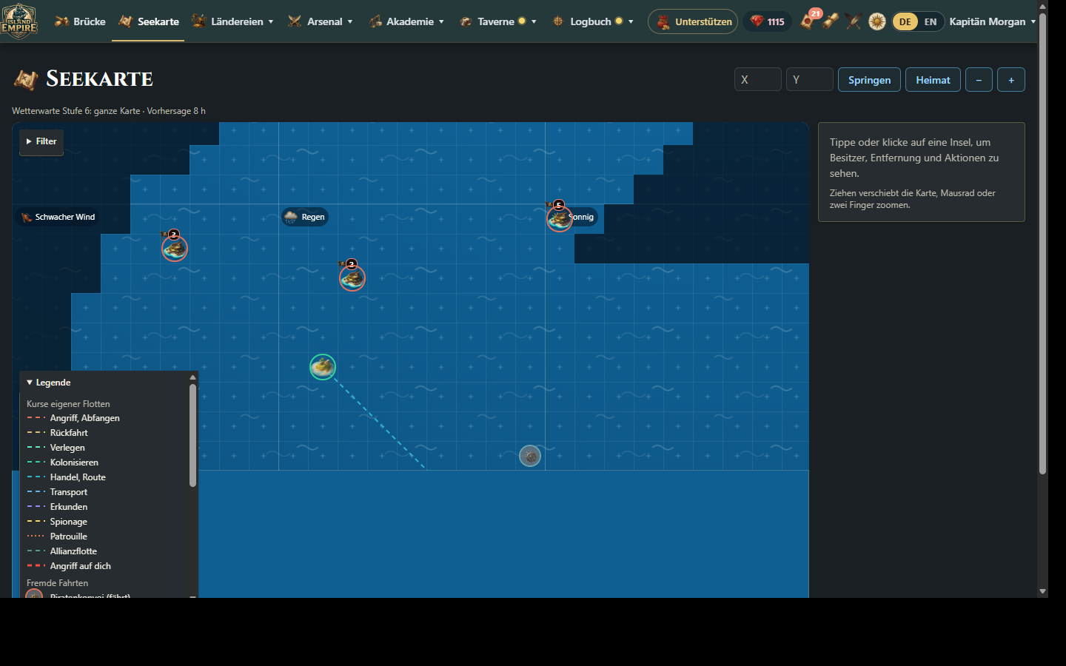Click the Legende panel scrollbar thumb
The image size is (1066, 666).
(x=192, y=435)
